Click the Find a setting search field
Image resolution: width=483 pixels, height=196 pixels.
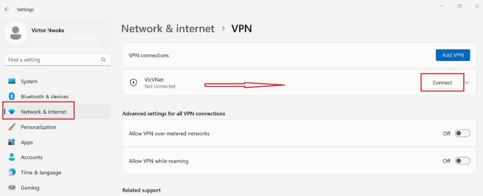52,60
